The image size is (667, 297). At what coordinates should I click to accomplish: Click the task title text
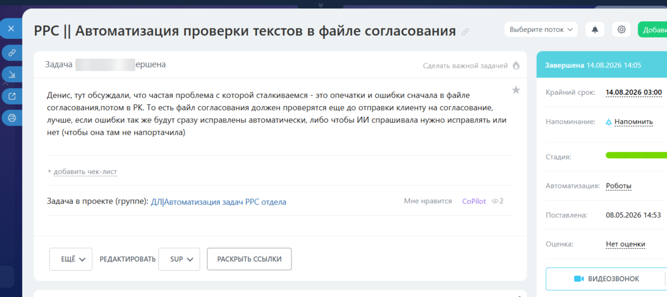coord(245,31)
